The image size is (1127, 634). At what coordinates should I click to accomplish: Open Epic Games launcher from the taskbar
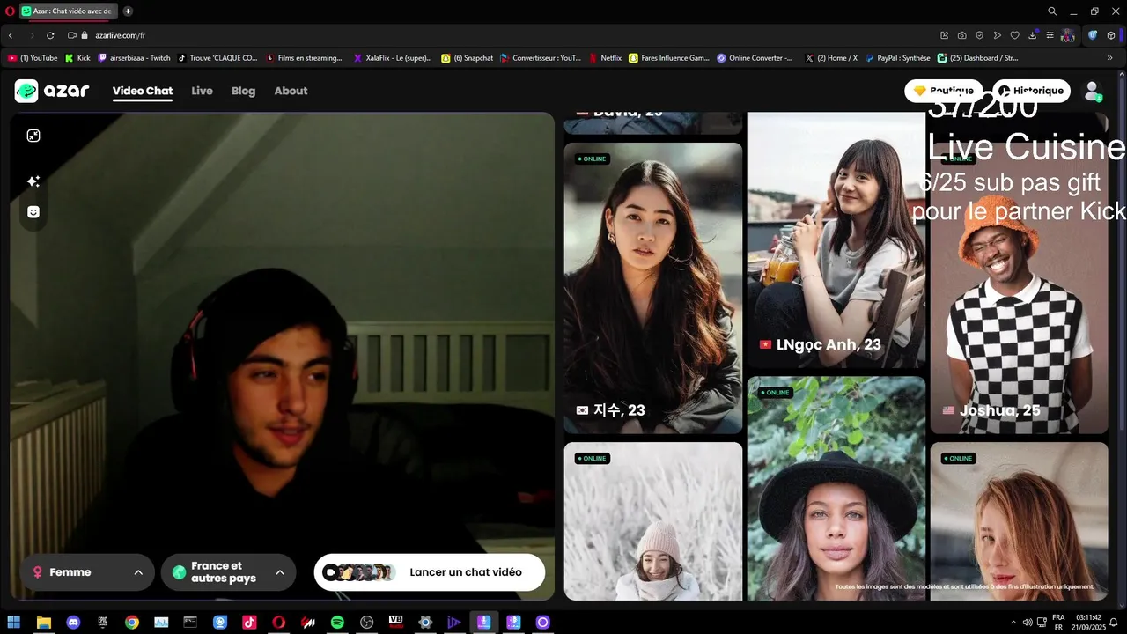[102, 623]
